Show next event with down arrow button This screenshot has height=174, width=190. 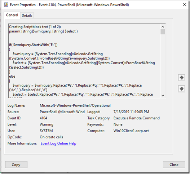coord(181,89)
